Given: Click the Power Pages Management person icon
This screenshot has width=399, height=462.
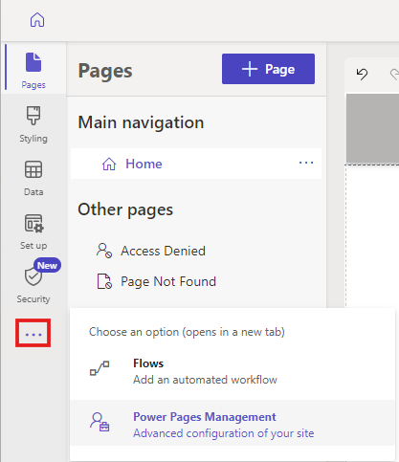Looking at the screenshot, I should [100, 422].
